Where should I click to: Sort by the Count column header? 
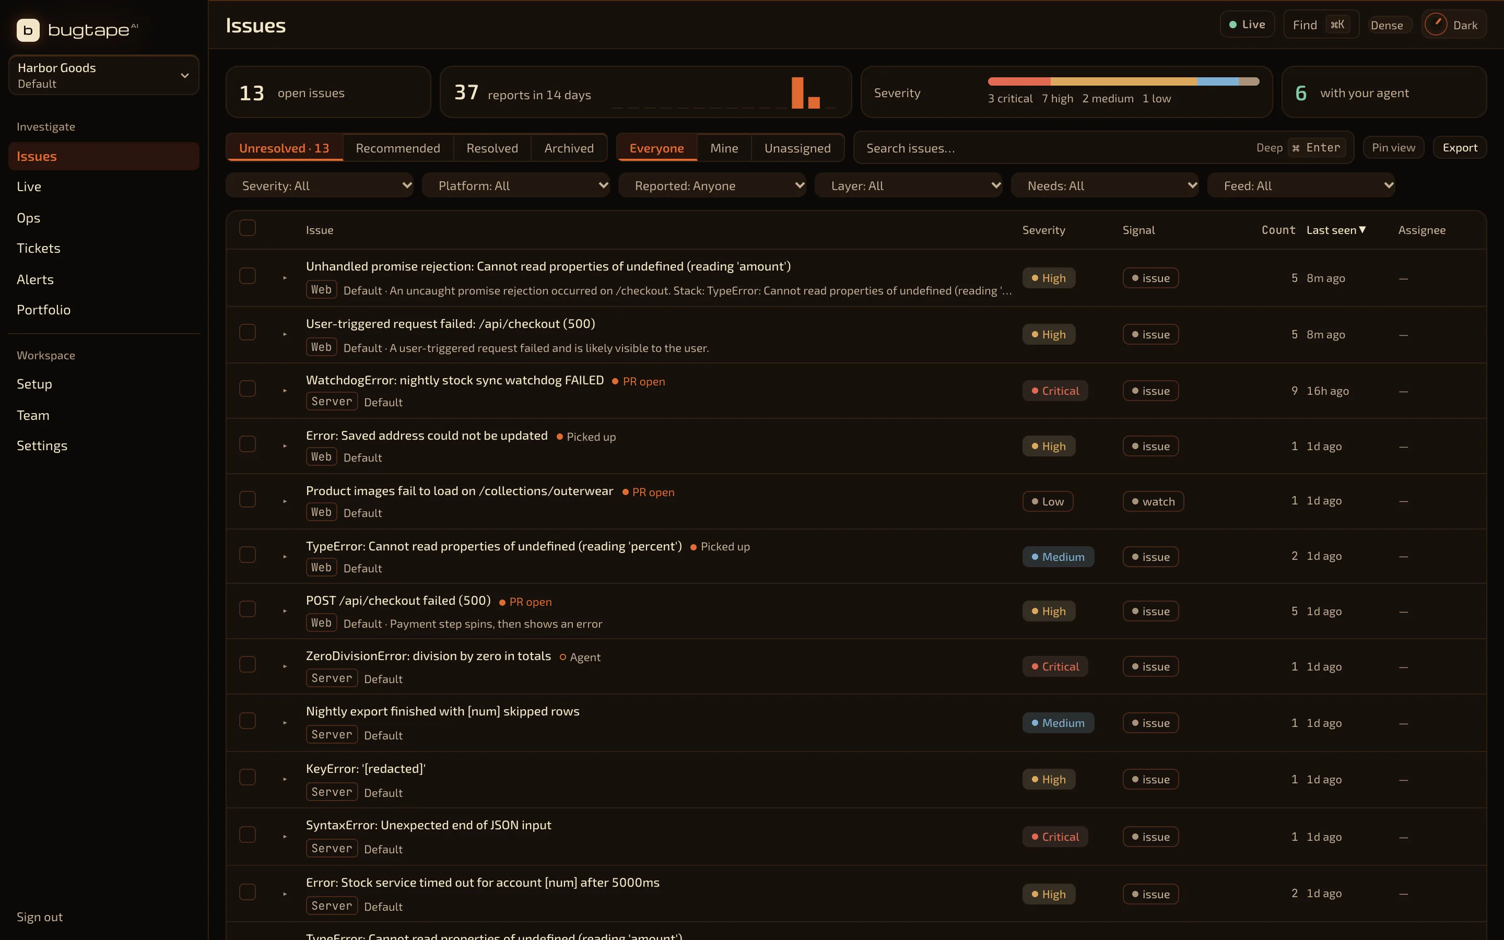click(1278, 230)
